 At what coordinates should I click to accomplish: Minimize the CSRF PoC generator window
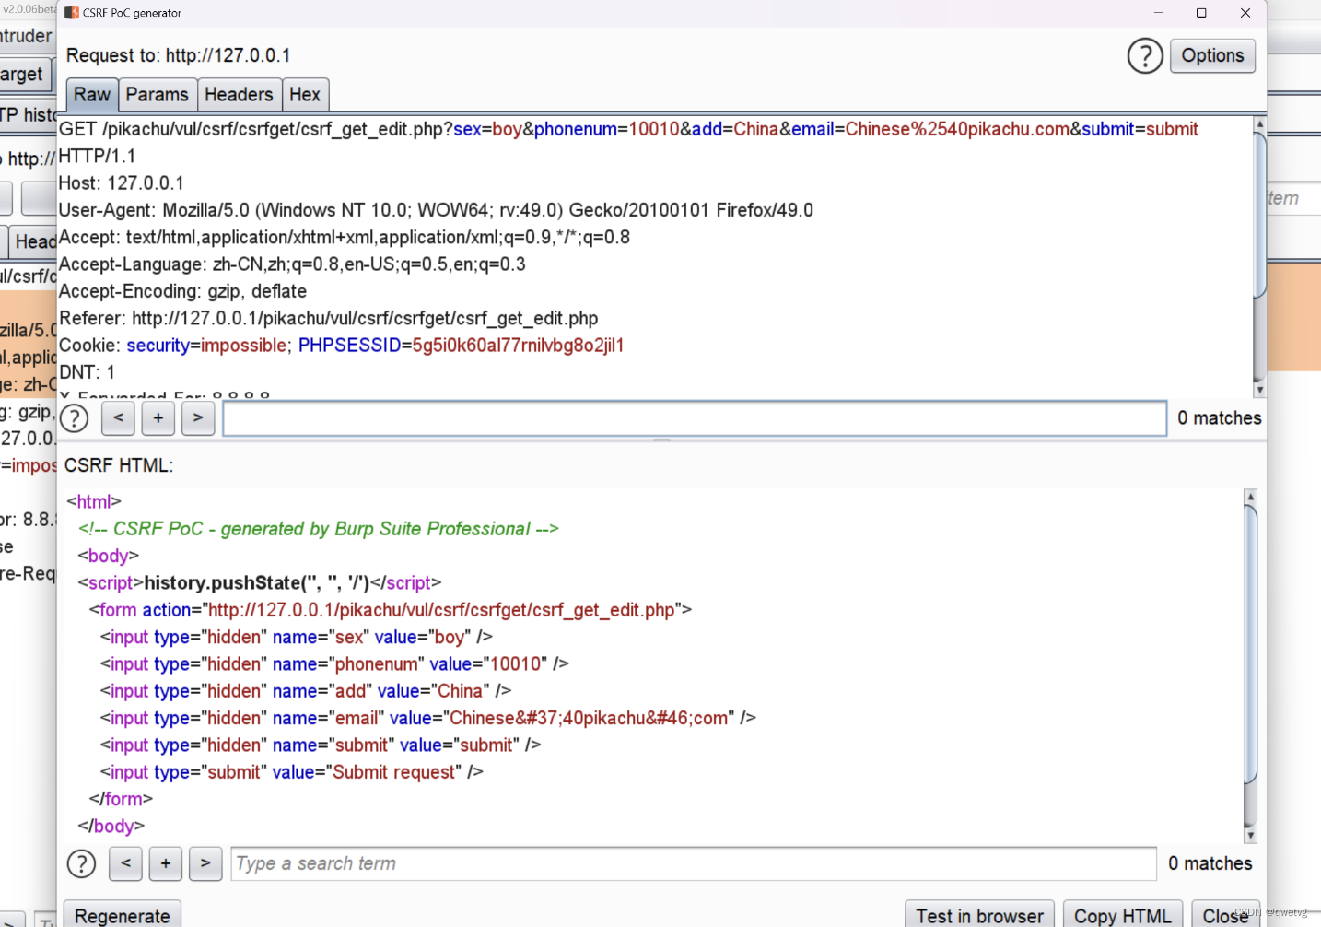pyautogui.click(x=1159, y=13)
